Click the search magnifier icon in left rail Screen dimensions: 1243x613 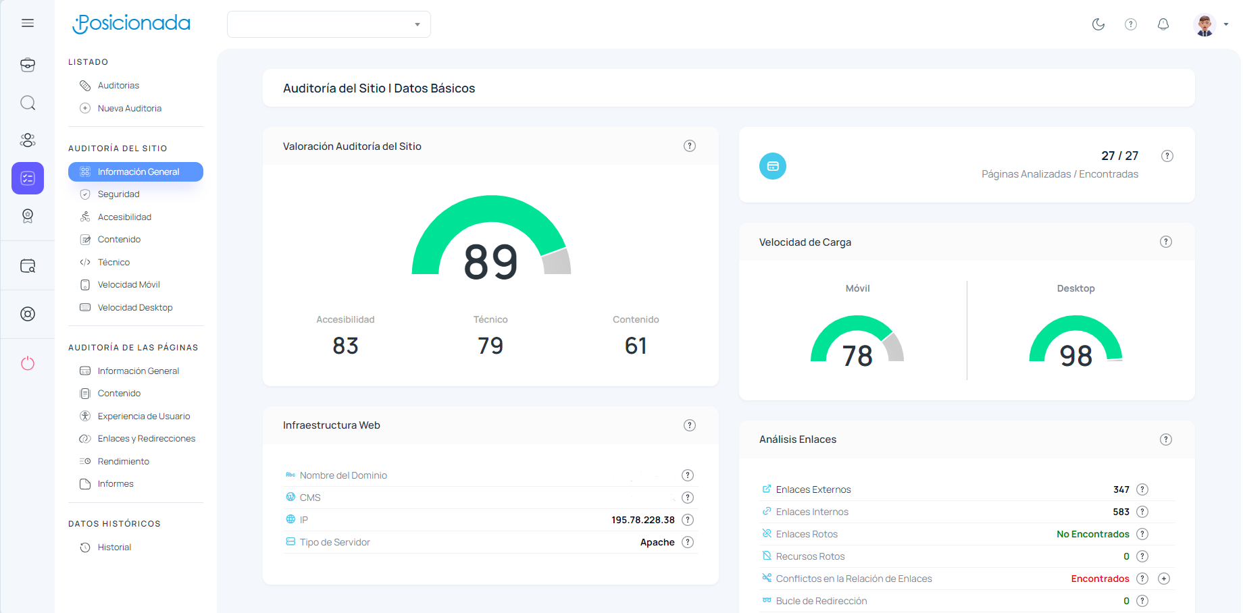click(x=28, y=103)
